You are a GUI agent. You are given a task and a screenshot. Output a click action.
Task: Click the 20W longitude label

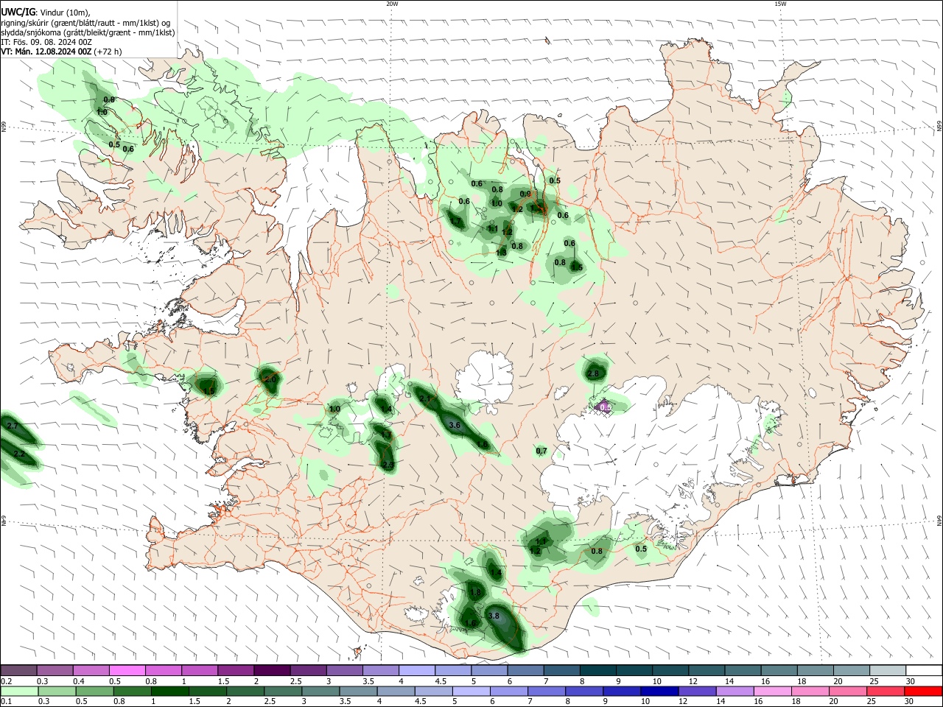point(392,4)
